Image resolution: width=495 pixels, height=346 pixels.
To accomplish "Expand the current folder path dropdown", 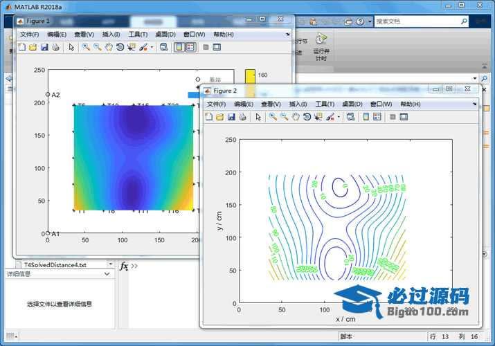I will (x=474, y=79).
